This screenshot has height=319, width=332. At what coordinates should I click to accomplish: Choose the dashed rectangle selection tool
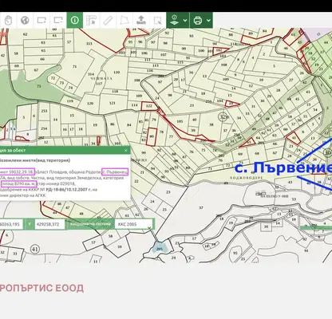(x=157, y=20)
